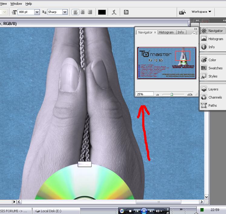The width and height of the screenshot is (226, 214).
Task: Toggle the character and paragraph palettes
Action: (x=126, y=12)
